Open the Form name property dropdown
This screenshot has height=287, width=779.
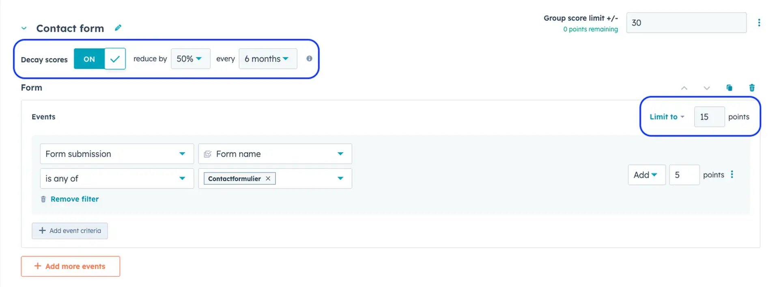coord(275,154)
